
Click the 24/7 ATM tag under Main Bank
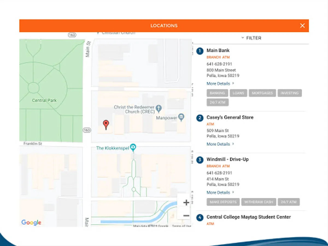coord(218,102)
